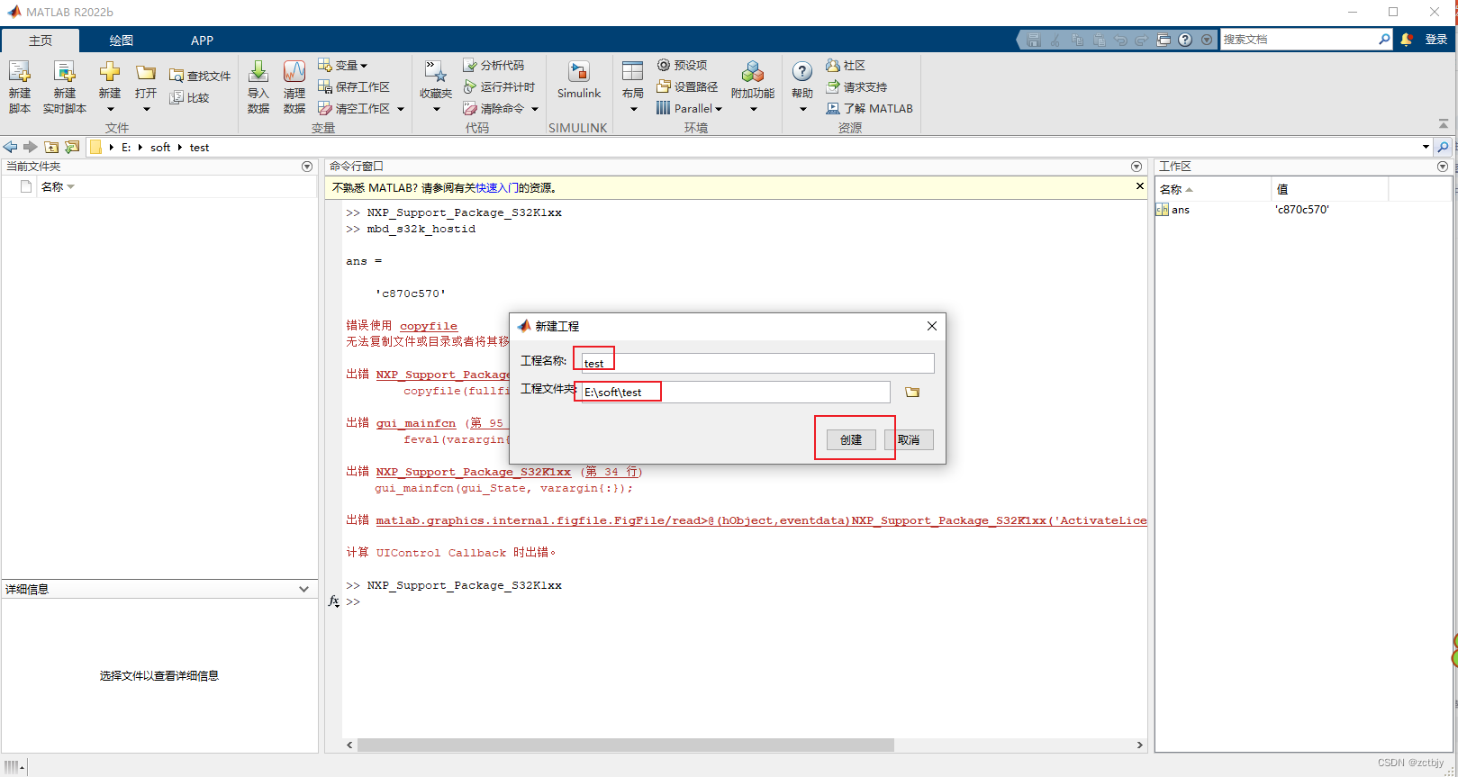The image size is (1458, 777).
Task: Sort workspace by 名称 column header
Action: pyautogui.click(x=1212, y=189)
